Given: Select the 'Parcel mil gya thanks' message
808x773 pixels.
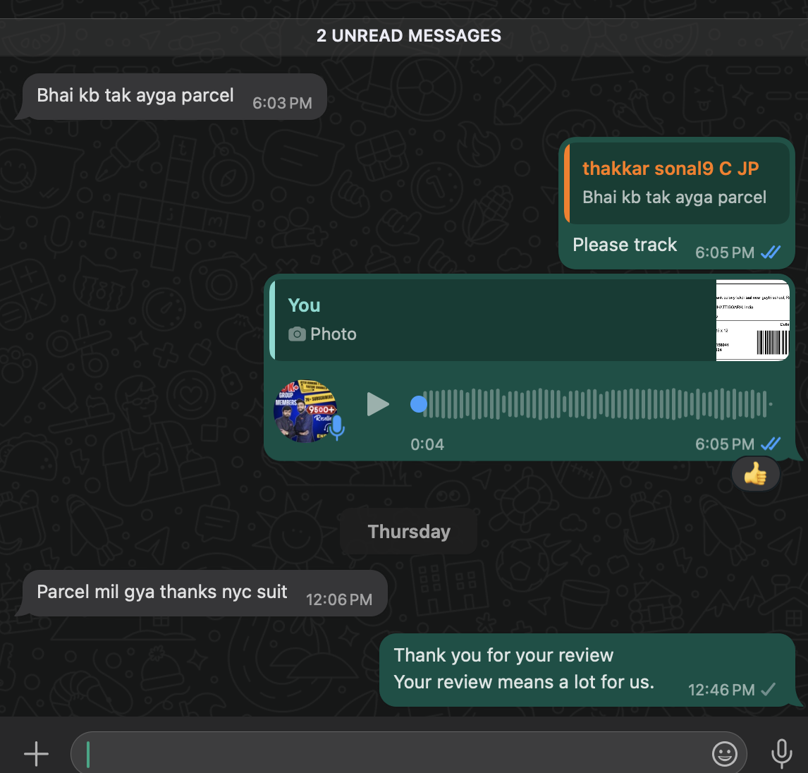Looking at the screenshot, I should 162,592.
